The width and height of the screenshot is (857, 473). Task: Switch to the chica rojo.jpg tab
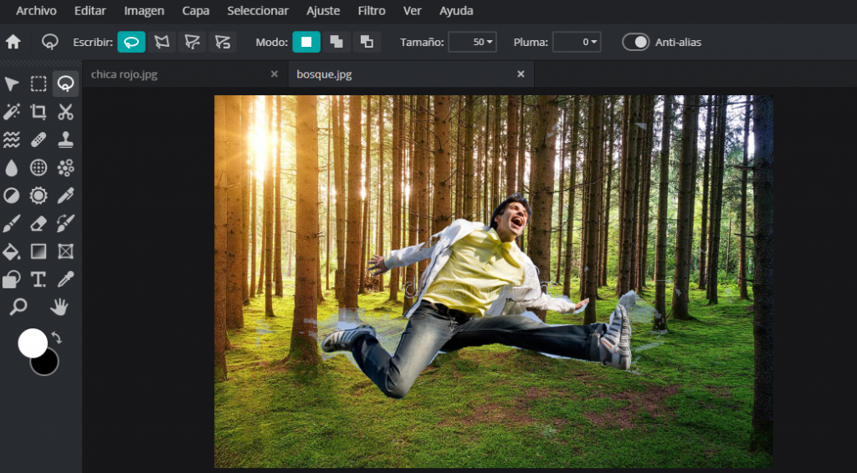pos(125,74)
